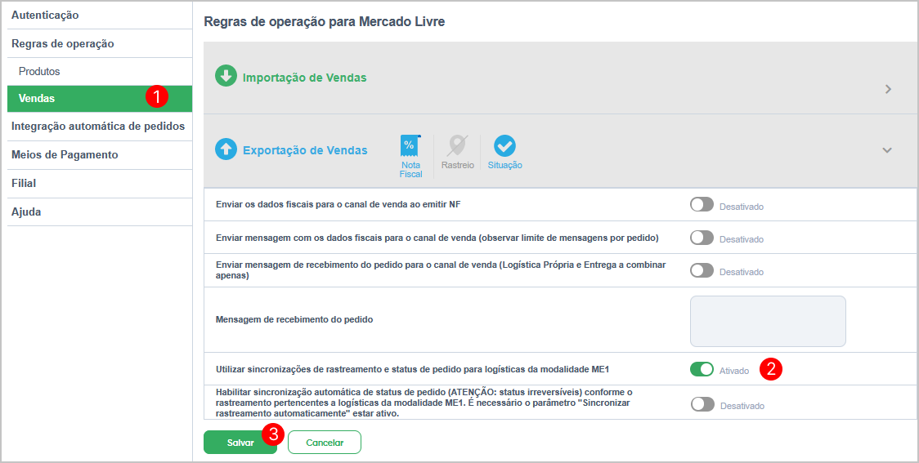Viewport: 919px width, 463px height.
Task: Click the 'Regras de operação para Mercado Livre' title
Action: click(324, 23)
